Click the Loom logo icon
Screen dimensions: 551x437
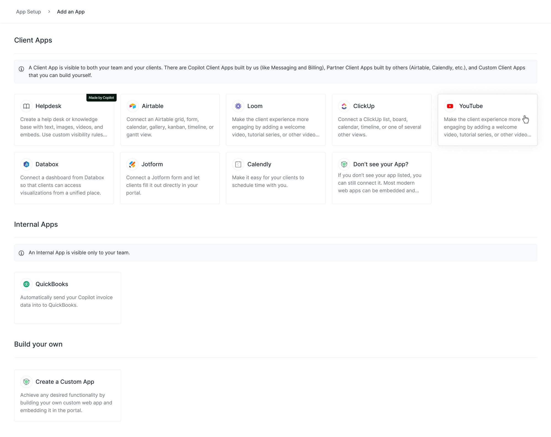[238, 106]
